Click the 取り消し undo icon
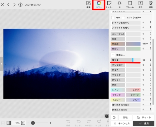This screenshot has height=127, width=156. pyautogui.click(x=78, y=123)
